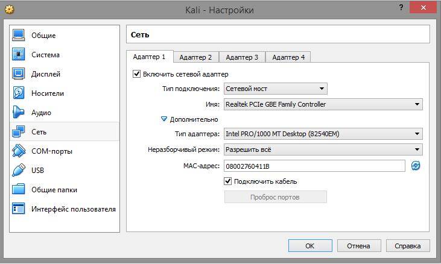Toggle Включить сетевой адаптер checkbox

click(136, 74)
